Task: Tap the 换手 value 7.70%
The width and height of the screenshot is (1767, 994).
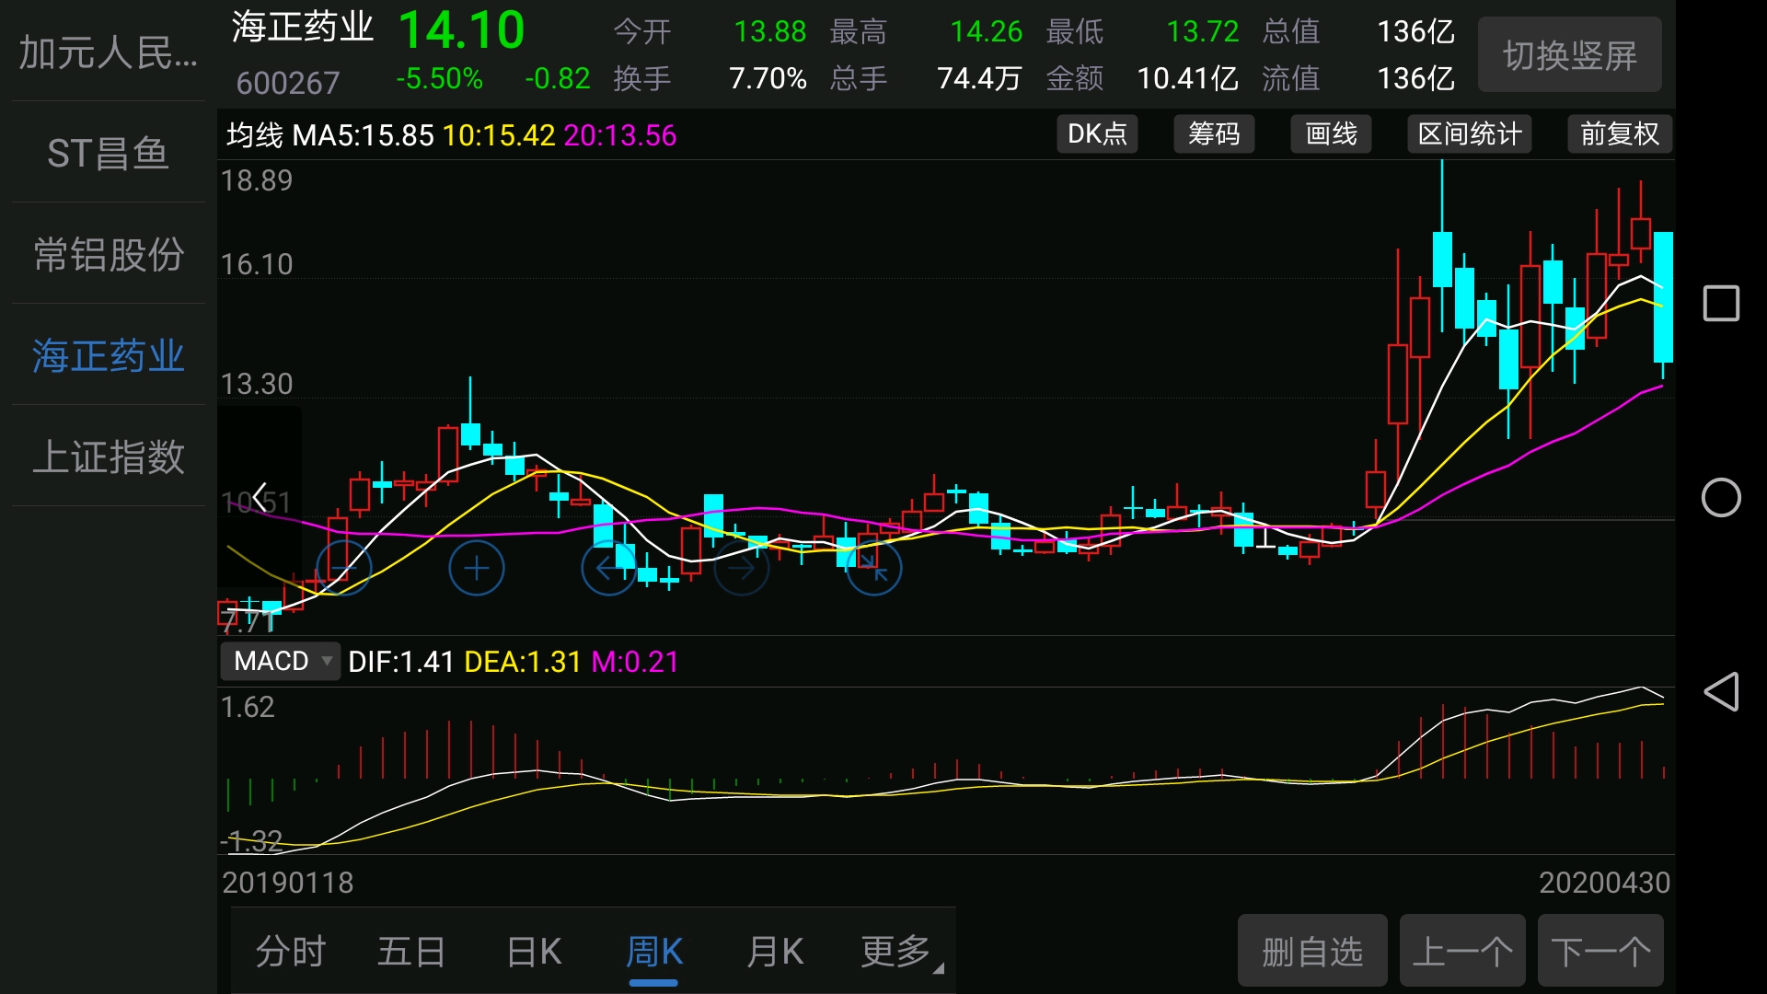Action: click(768, 78)
